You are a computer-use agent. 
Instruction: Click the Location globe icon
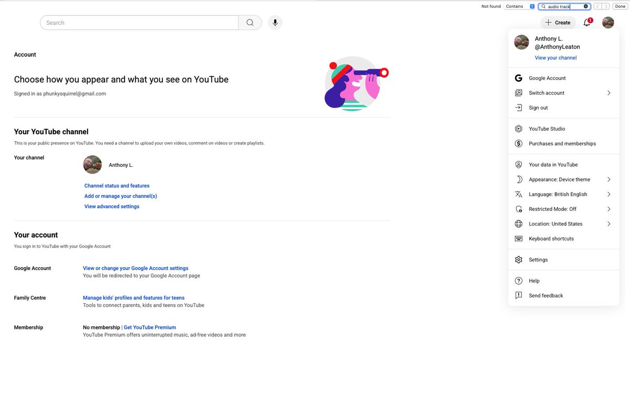tap(519, 223)
